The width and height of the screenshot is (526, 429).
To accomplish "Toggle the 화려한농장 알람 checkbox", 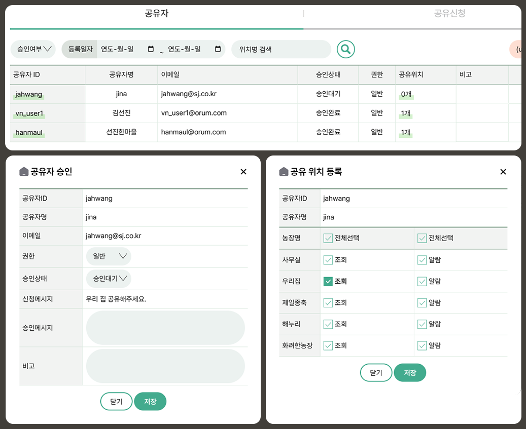I will coord(422,345).
